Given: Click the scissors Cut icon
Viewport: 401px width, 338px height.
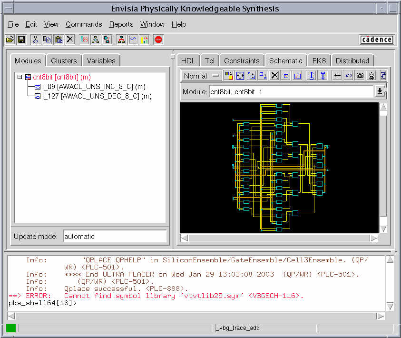Looking at the screenshot, I should click(35, 40).
